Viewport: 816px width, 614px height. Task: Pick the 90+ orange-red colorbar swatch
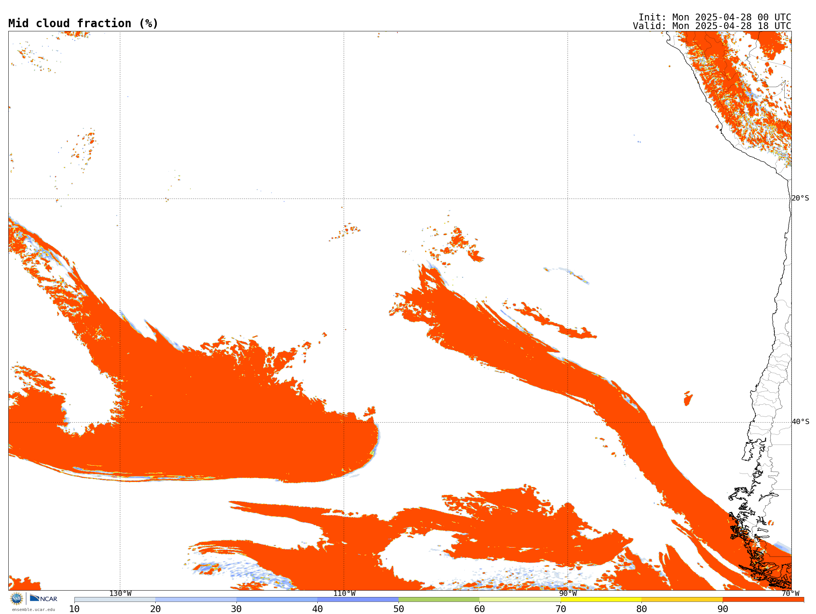(x=763, y=600)
